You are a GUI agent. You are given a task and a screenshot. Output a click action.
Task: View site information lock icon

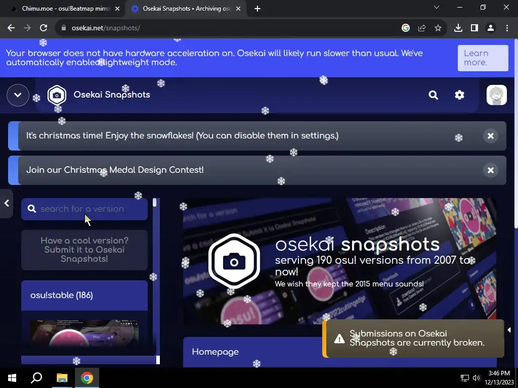[x=64, y=28]
